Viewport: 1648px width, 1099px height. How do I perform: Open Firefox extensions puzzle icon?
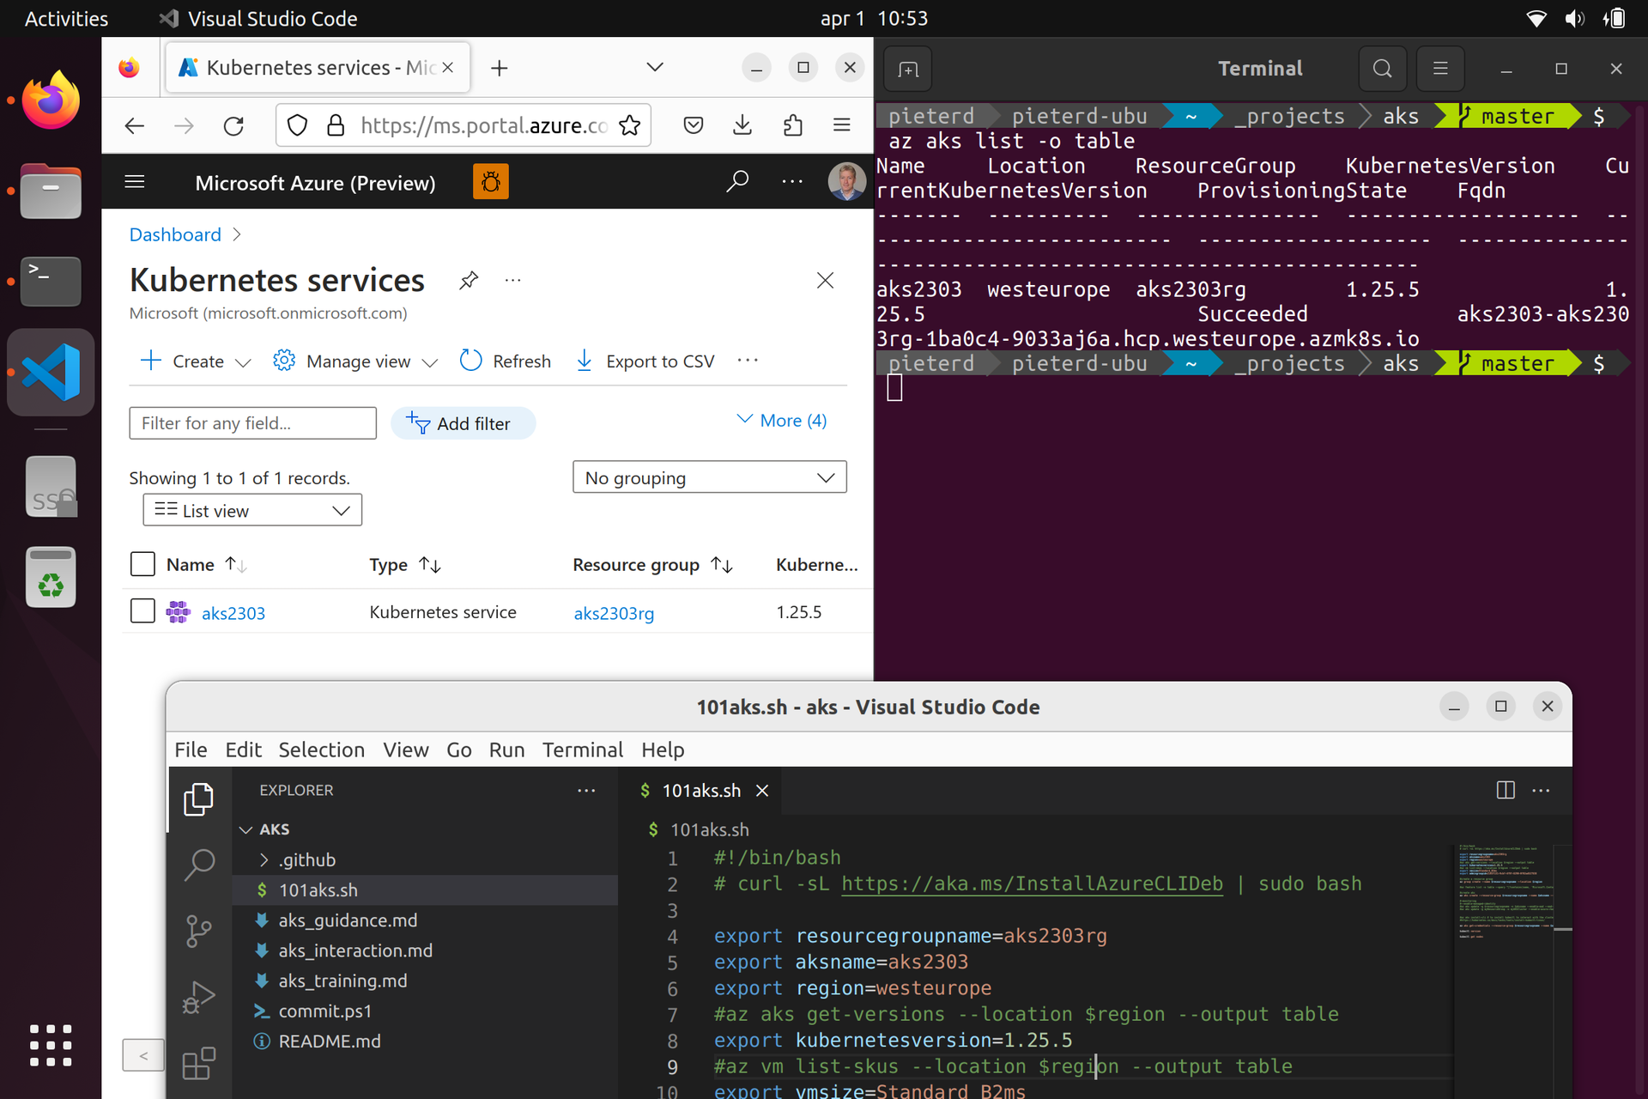pyautogui.click(x=793, y=126)
